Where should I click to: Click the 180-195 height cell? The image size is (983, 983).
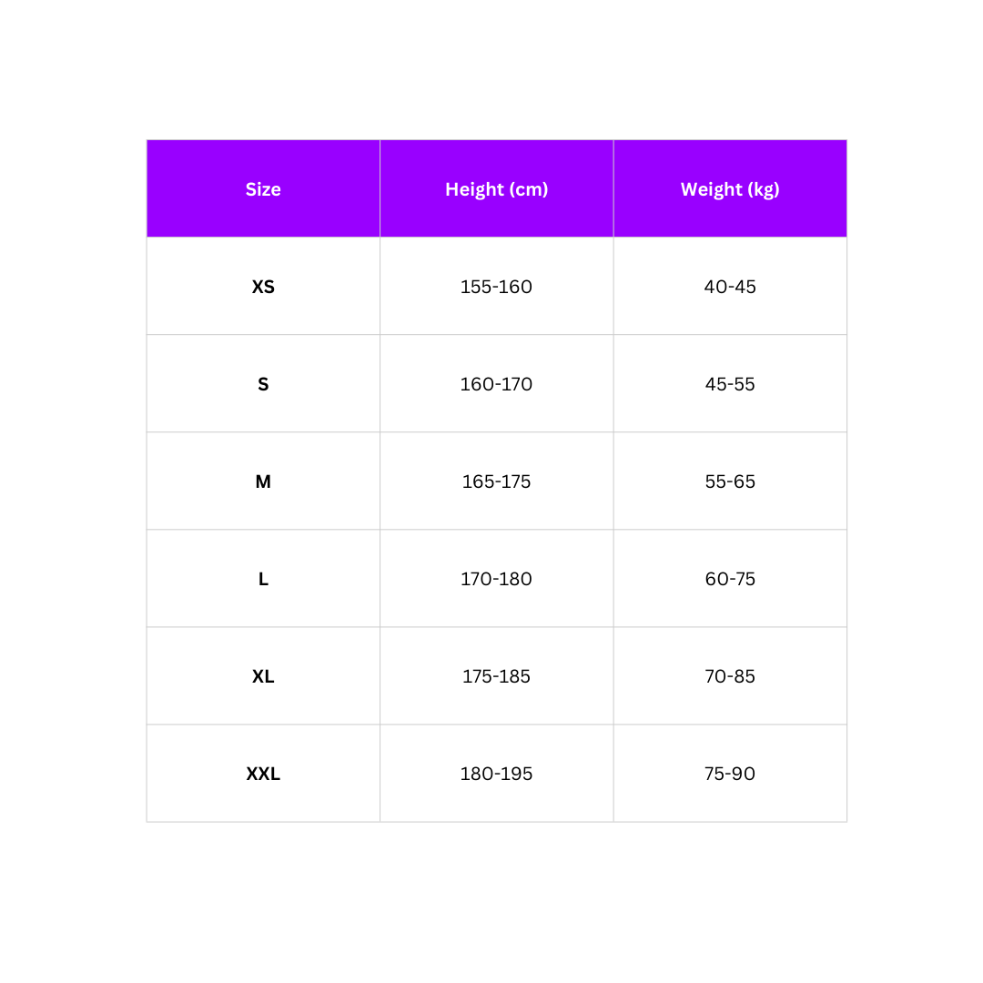[496, 774]
